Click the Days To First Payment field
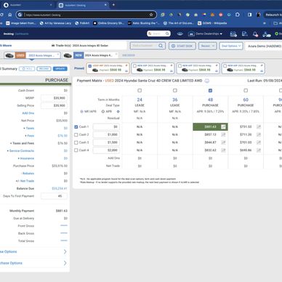282x282 pixels. [x=54, y=196]
